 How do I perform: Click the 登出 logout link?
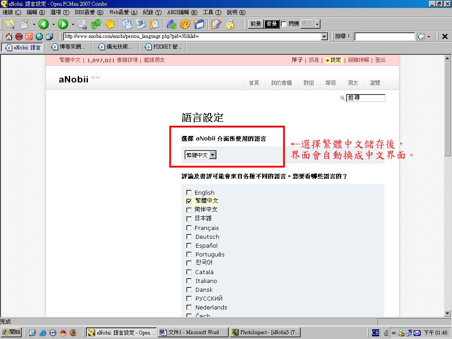(x=380, y=60)
